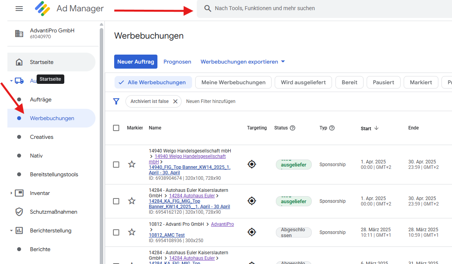Open the 10812_AMC Test link
Image resolution: width=452 pixels, height=264 pixels.
tap(167, 235)
